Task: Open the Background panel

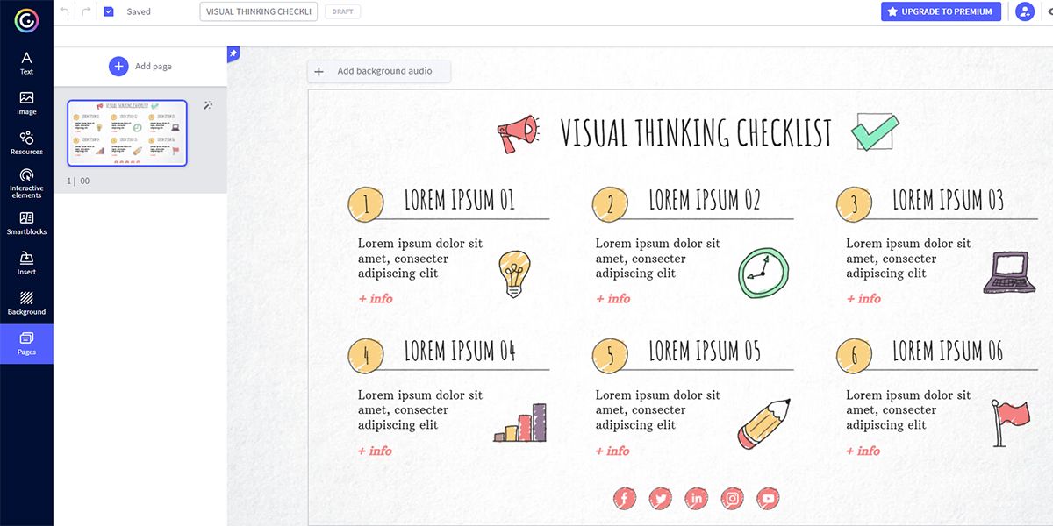Action: (x=26, y=303)
